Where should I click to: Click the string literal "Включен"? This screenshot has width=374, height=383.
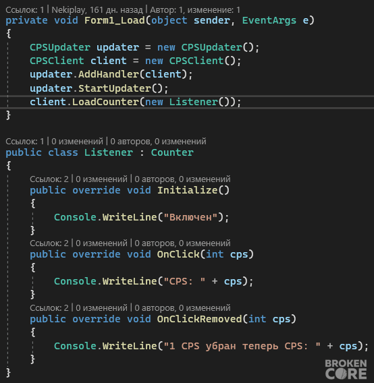pyautogui.click(x=190, y=217)
